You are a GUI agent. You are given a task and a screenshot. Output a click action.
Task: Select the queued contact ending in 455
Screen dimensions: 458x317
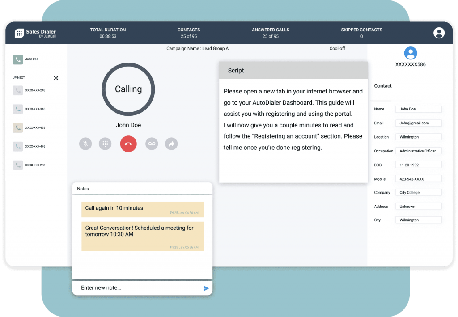(30, 128)
